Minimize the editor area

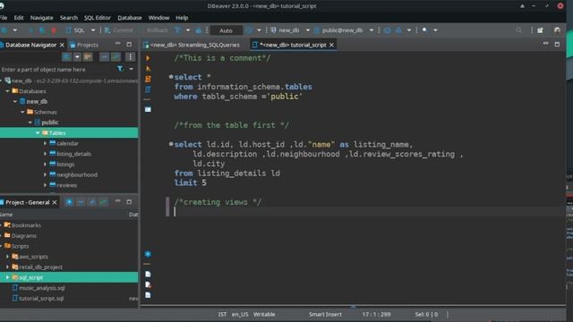[x=545, y=44]
